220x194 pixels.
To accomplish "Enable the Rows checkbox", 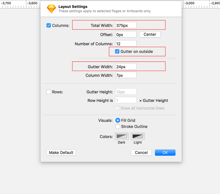I will point(49,92).
